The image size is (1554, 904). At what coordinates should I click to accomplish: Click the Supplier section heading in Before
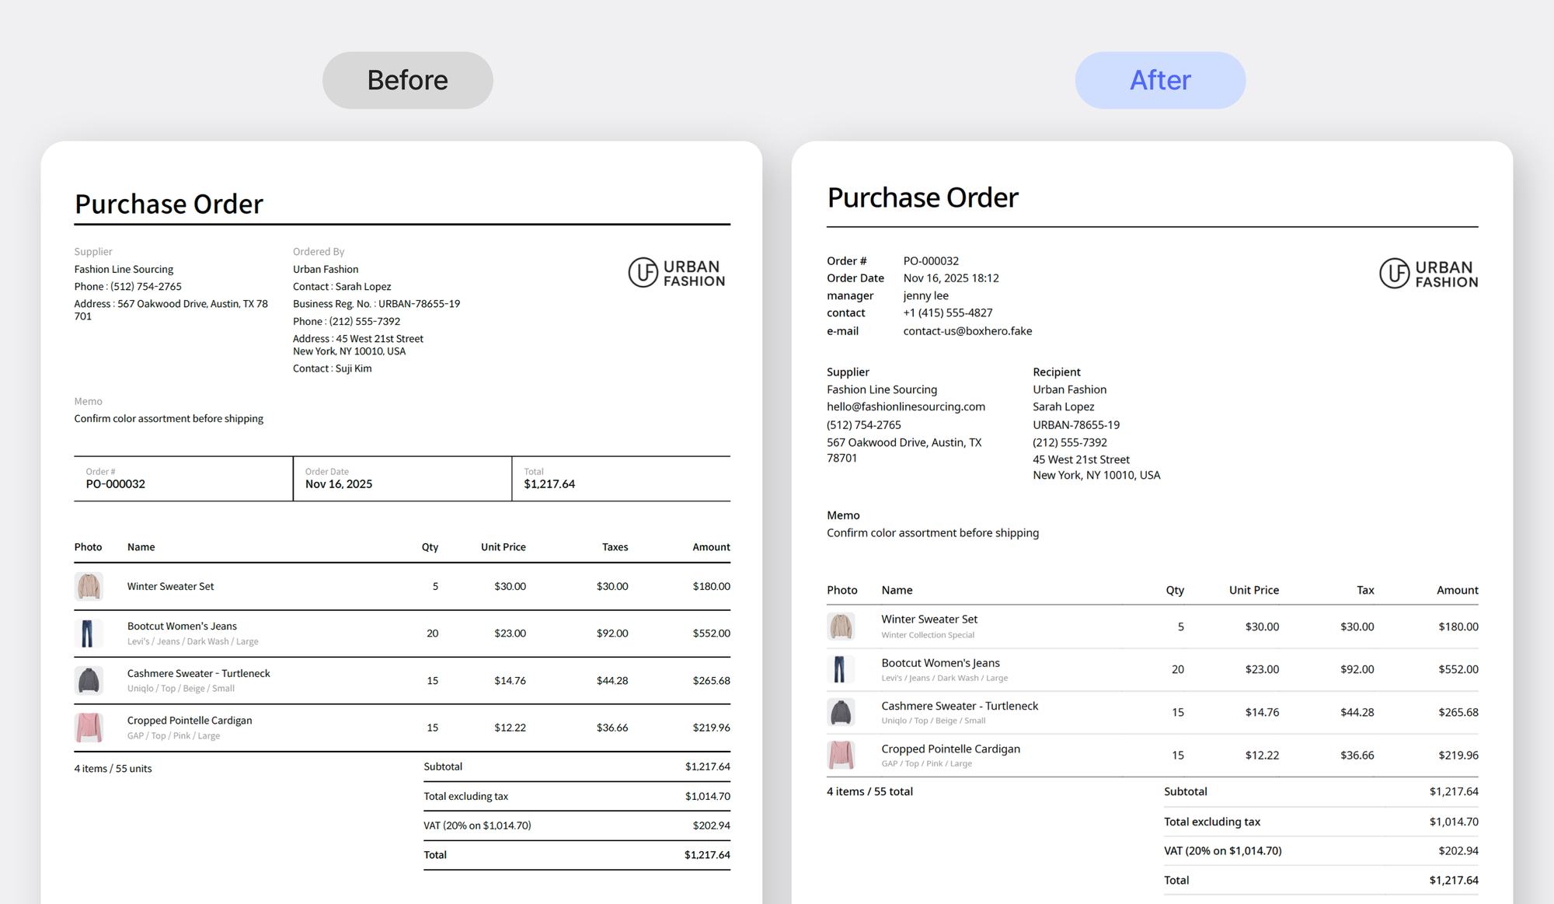pyautogui.click(x=92, y=251)
